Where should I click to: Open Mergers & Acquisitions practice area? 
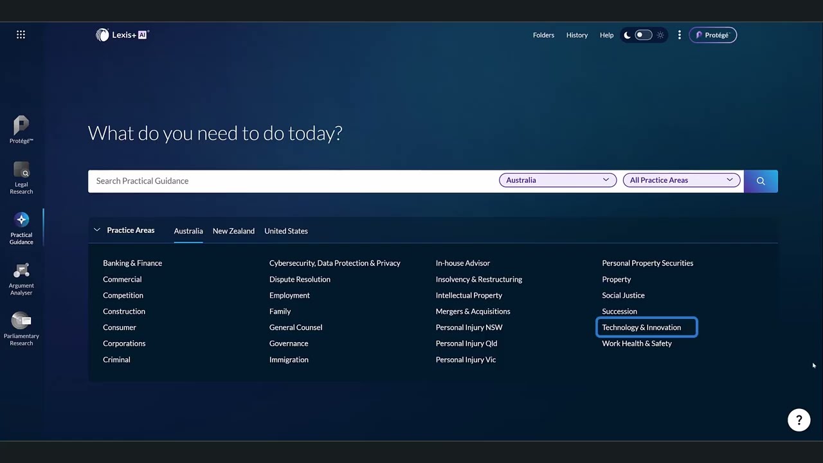473,311
